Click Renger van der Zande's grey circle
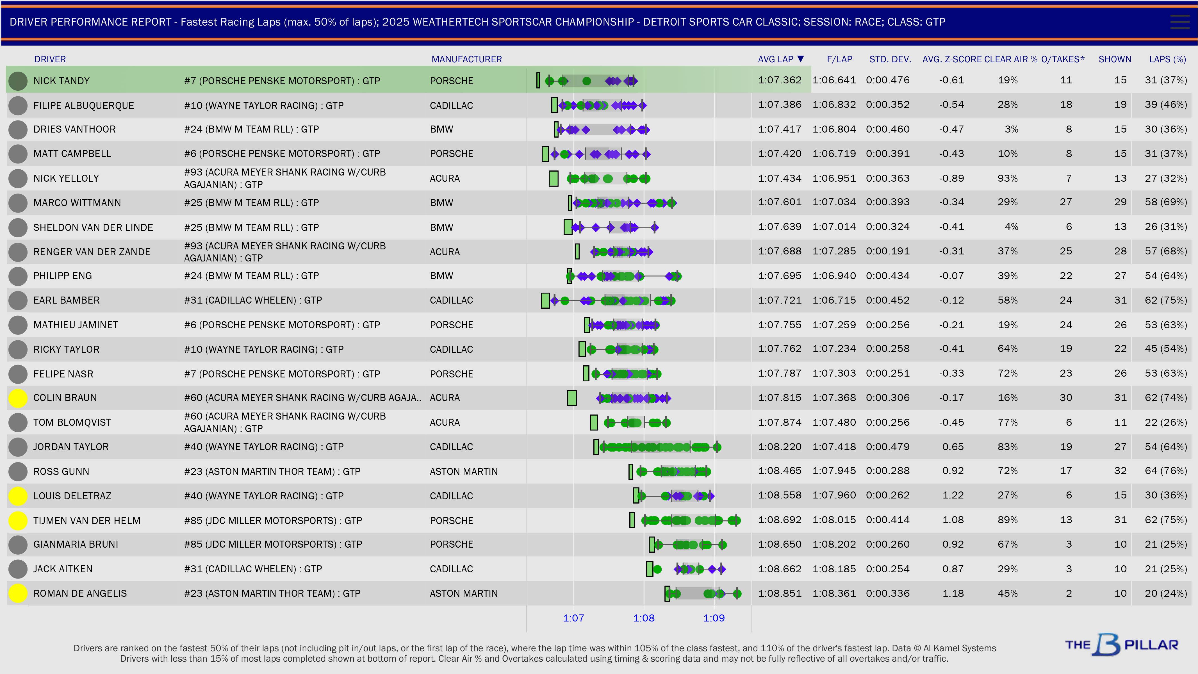 pyautogui.click(x=18, y=252)
